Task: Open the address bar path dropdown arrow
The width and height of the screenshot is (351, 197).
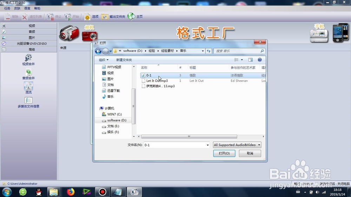Action: [x=203, y=51]
